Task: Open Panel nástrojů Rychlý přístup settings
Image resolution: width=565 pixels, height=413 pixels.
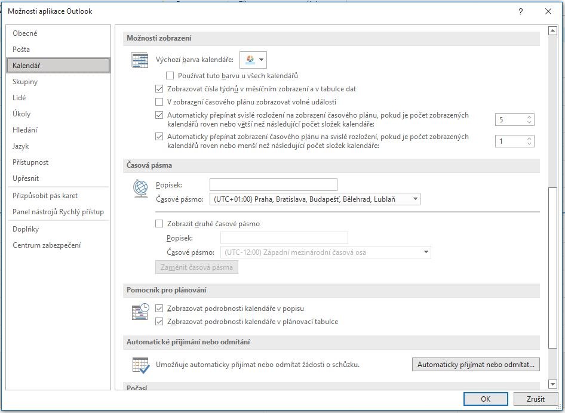Action: [59, 212]
